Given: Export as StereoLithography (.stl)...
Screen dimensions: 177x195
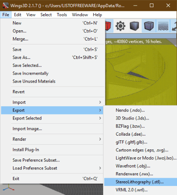Looking at the screenshot, I should [140, 182].
